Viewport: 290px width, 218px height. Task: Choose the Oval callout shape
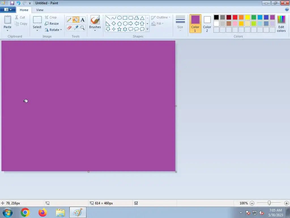point(137,29)
